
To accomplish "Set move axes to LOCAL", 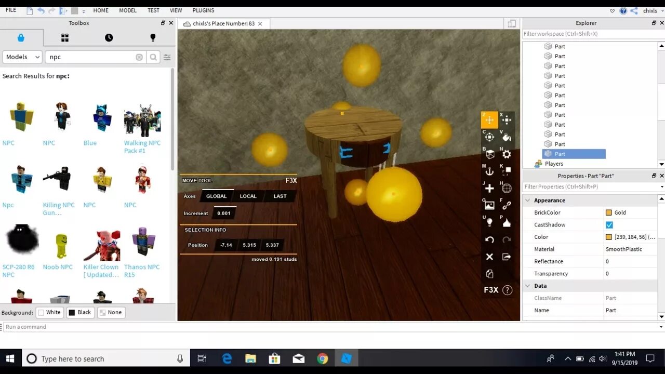I will (x=248, y=196).
